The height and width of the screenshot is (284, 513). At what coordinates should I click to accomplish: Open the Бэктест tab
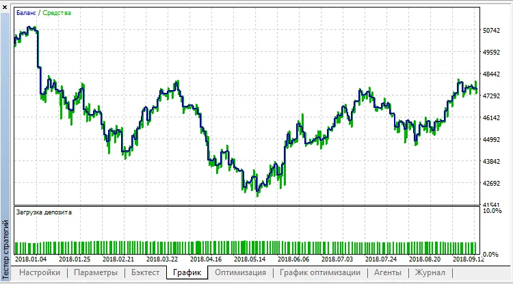[x=145, y=272]
